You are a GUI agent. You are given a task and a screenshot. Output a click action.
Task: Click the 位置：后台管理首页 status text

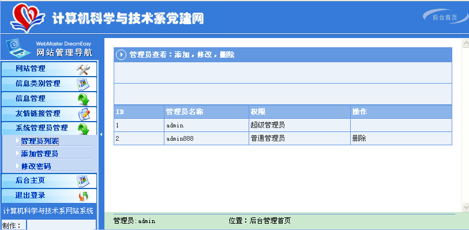click(260, 221)
